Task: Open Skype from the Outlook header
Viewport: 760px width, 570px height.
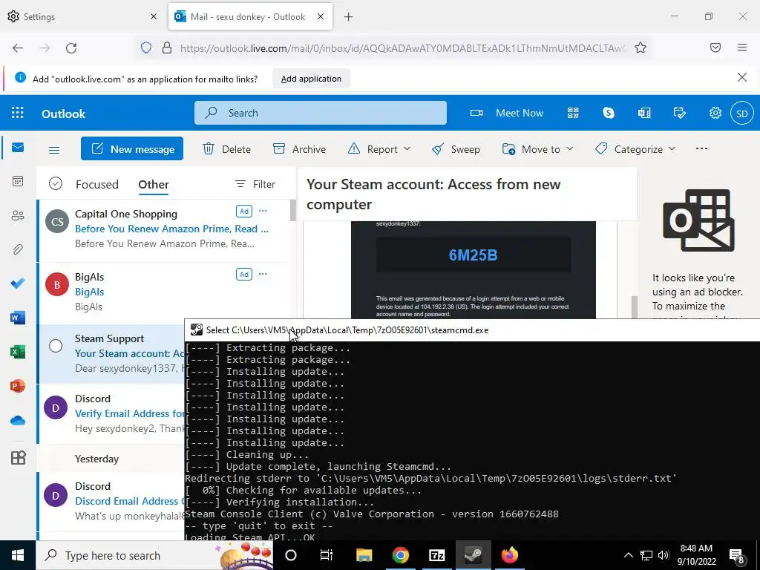Action: (609, 113)
